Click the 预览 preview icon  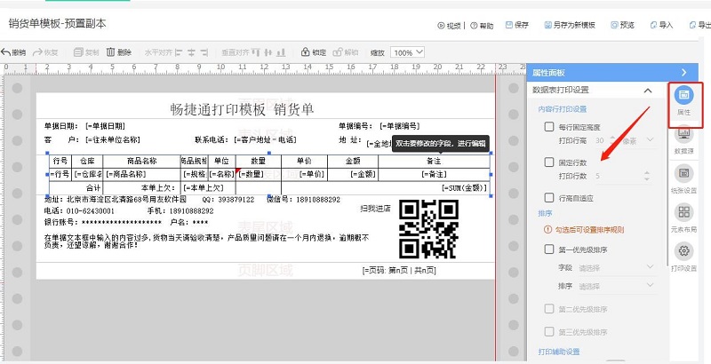coord(614,25)
